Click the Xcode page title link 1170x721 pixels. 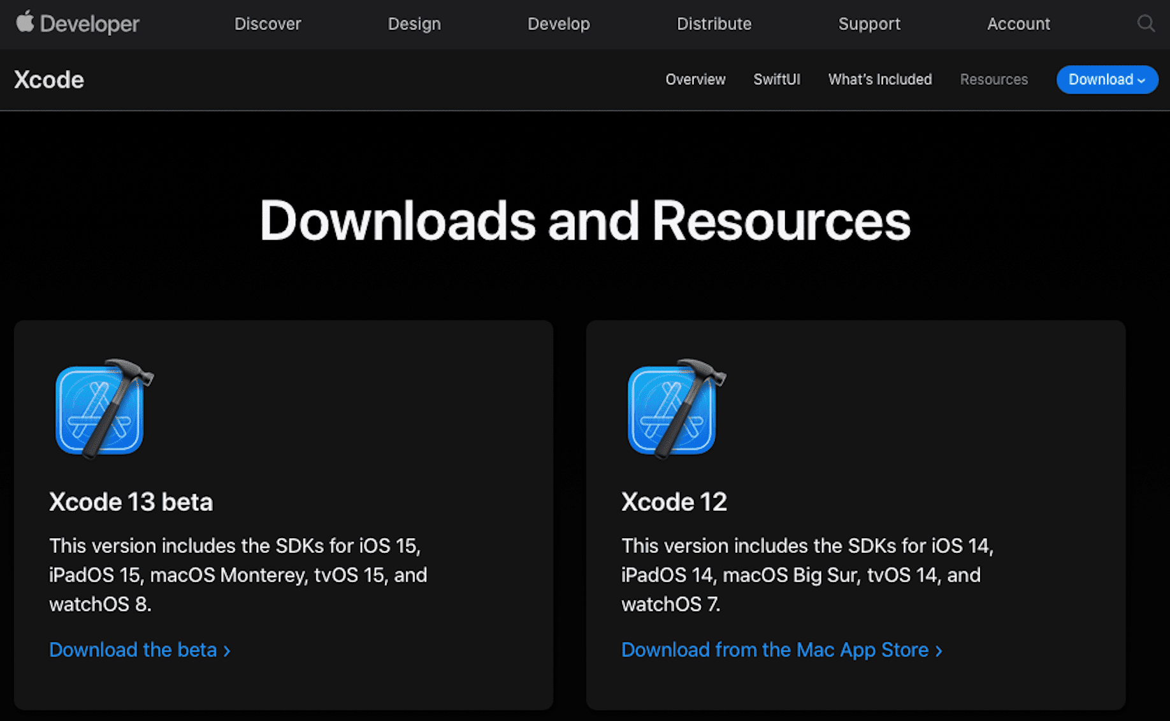[49, 80]
